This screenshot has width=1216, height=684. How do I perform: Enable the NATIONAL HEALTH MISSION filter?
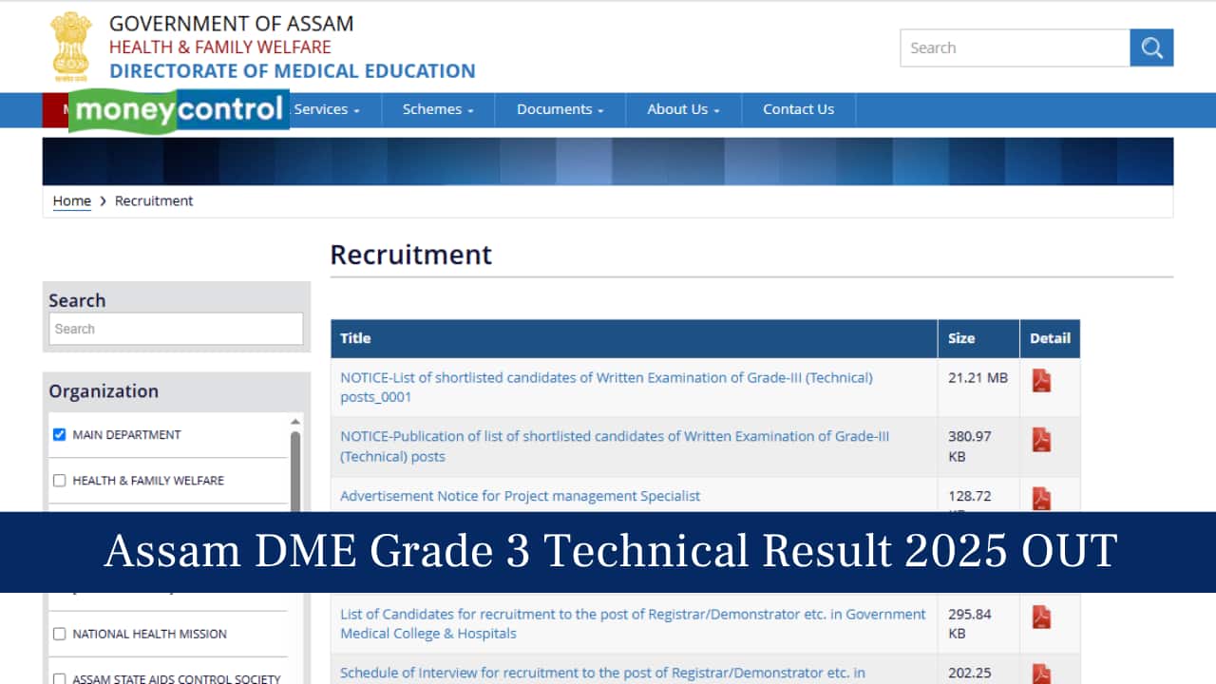[59, 634]
